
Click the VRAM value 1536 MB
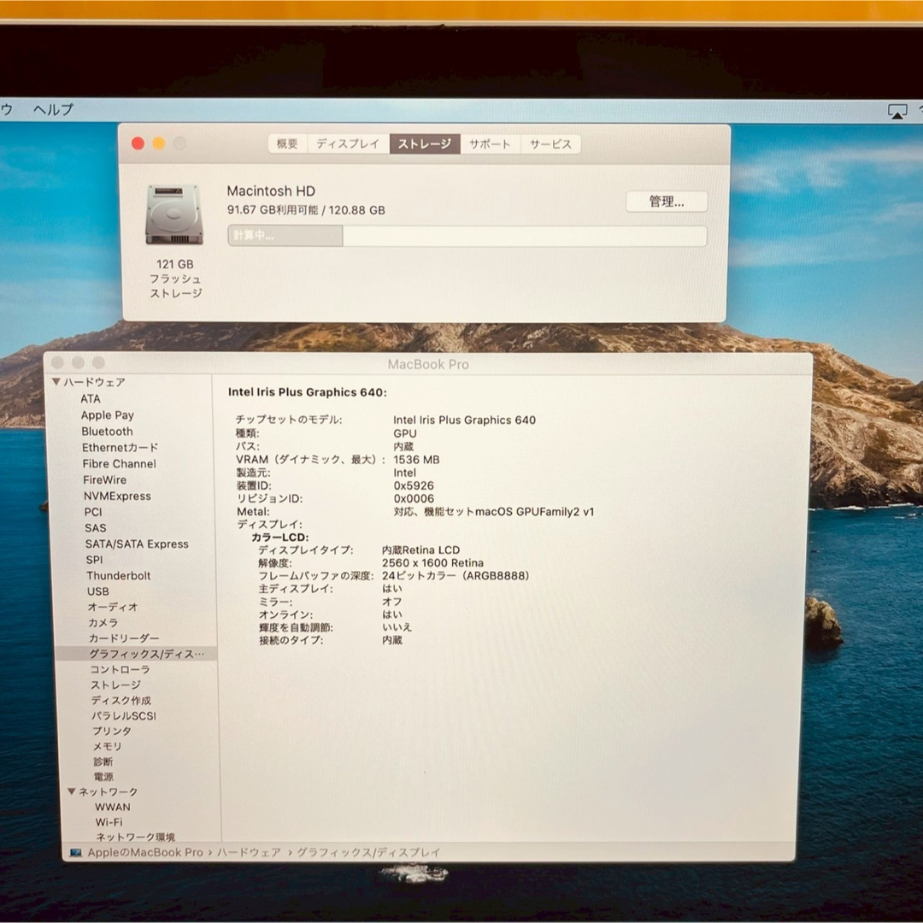click(x=417, y=460)
